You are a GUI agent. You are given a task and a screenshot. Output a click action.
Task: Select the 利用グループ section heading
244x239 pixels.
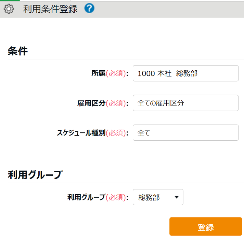[x=35, y=174]
